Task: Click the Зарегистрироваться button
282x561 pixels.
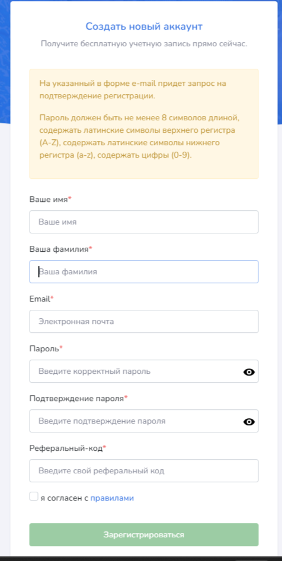Action: (x=144, y=534)
